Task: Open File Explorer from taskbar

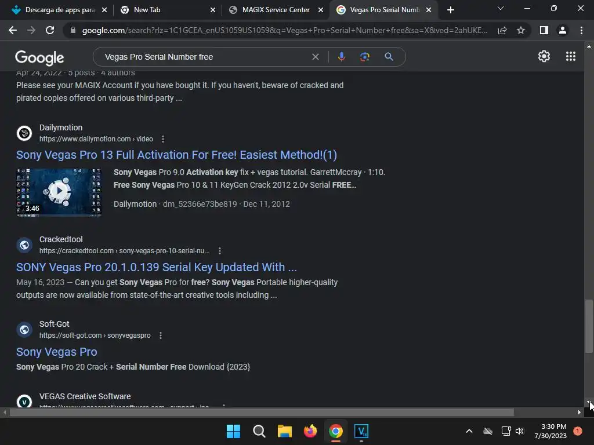Action: coord(284,431)
